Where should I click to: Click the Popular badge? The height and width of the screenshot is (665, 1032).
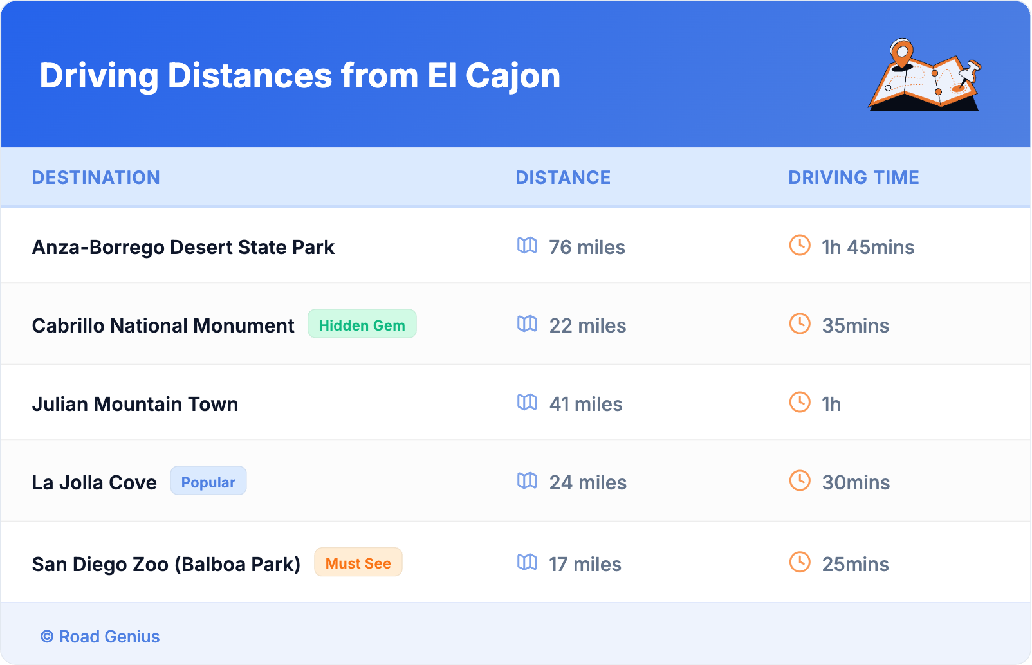pos(208,482)
